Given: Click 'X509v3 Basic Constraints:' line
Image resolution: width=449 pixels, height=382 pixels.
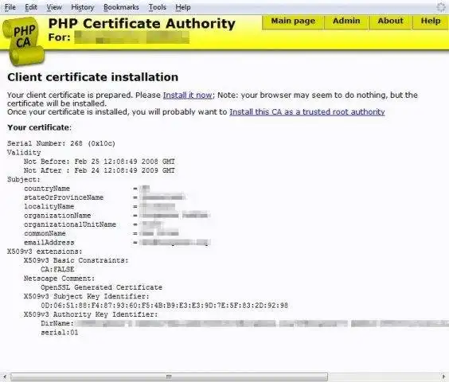Looking at the screenshot, I should coord(76,260).
